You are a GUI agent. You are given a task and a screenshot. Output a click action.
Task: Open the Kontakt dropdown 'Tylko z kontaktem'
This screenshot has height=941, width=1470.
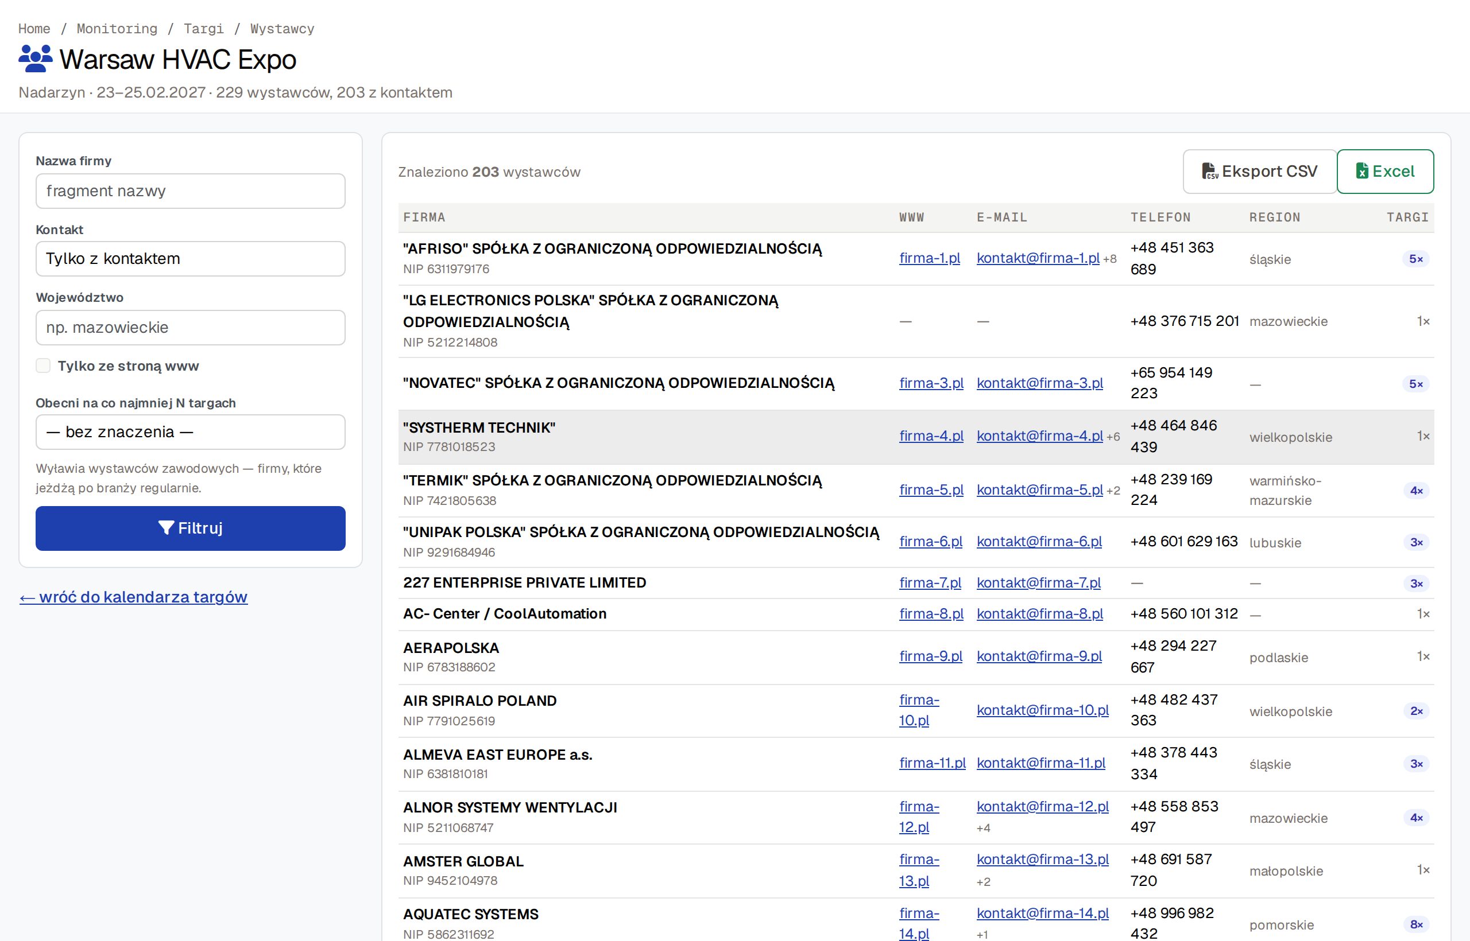pos(190,258)
